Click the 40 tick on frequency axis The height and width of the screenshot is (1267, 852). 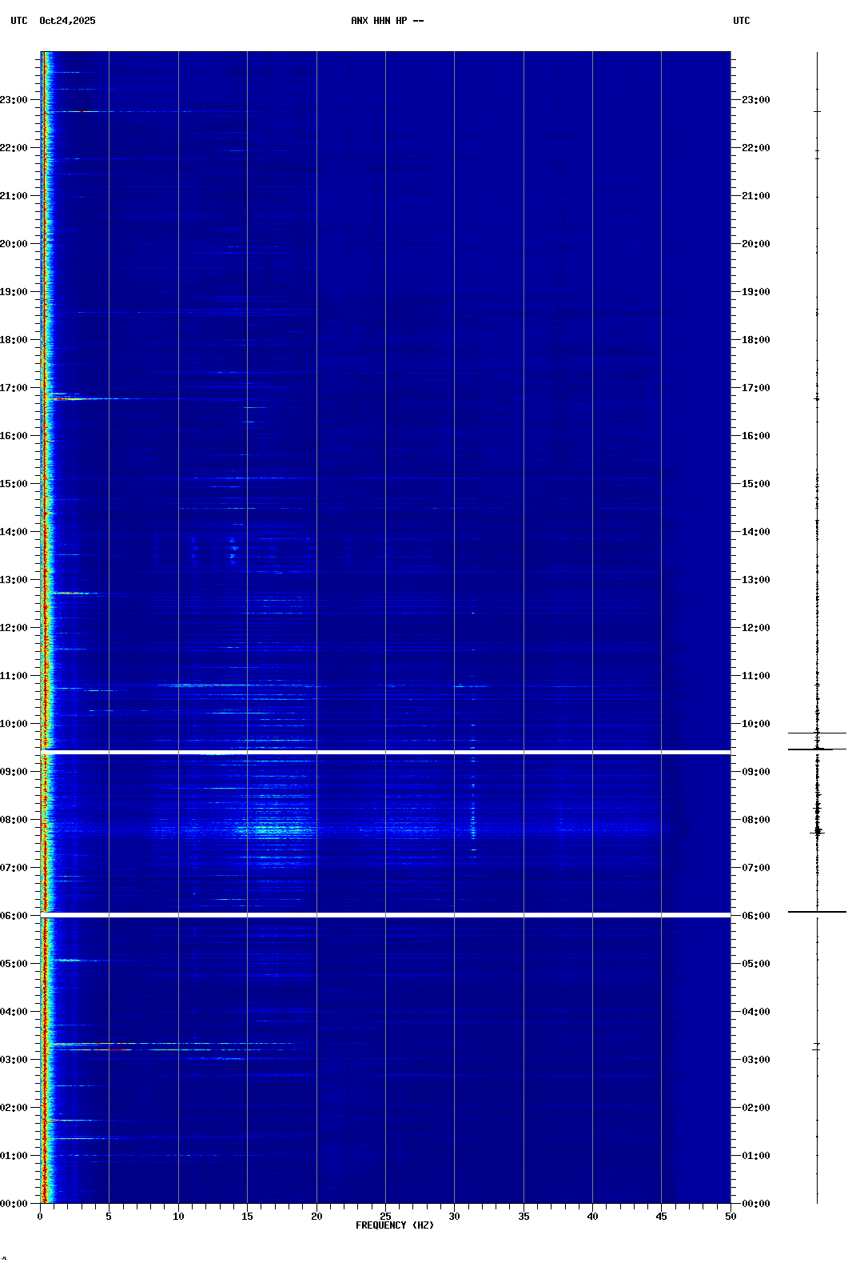click(592, 1216)
